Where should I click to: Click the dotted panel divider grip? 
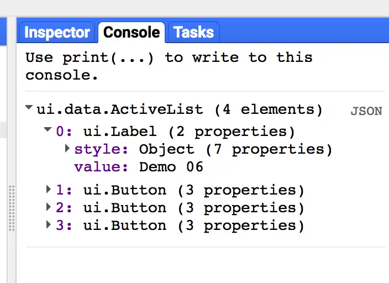pyautogui.click(x=12, y=208)
